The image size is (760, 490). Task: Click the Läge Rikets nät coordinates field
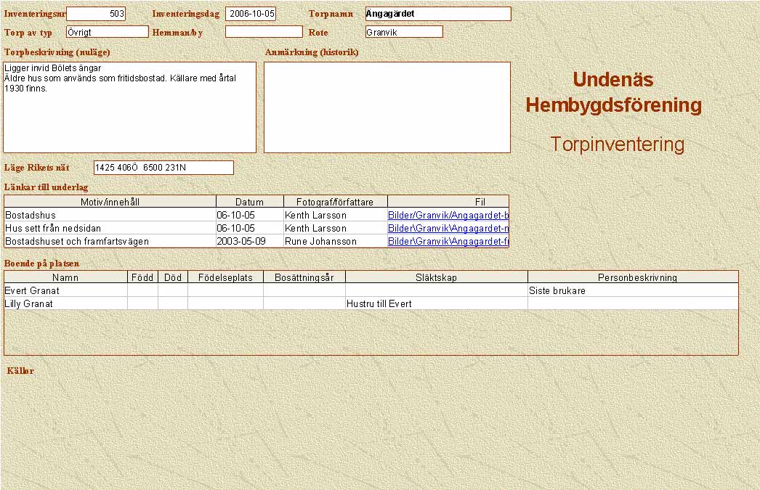click(163, 168)
